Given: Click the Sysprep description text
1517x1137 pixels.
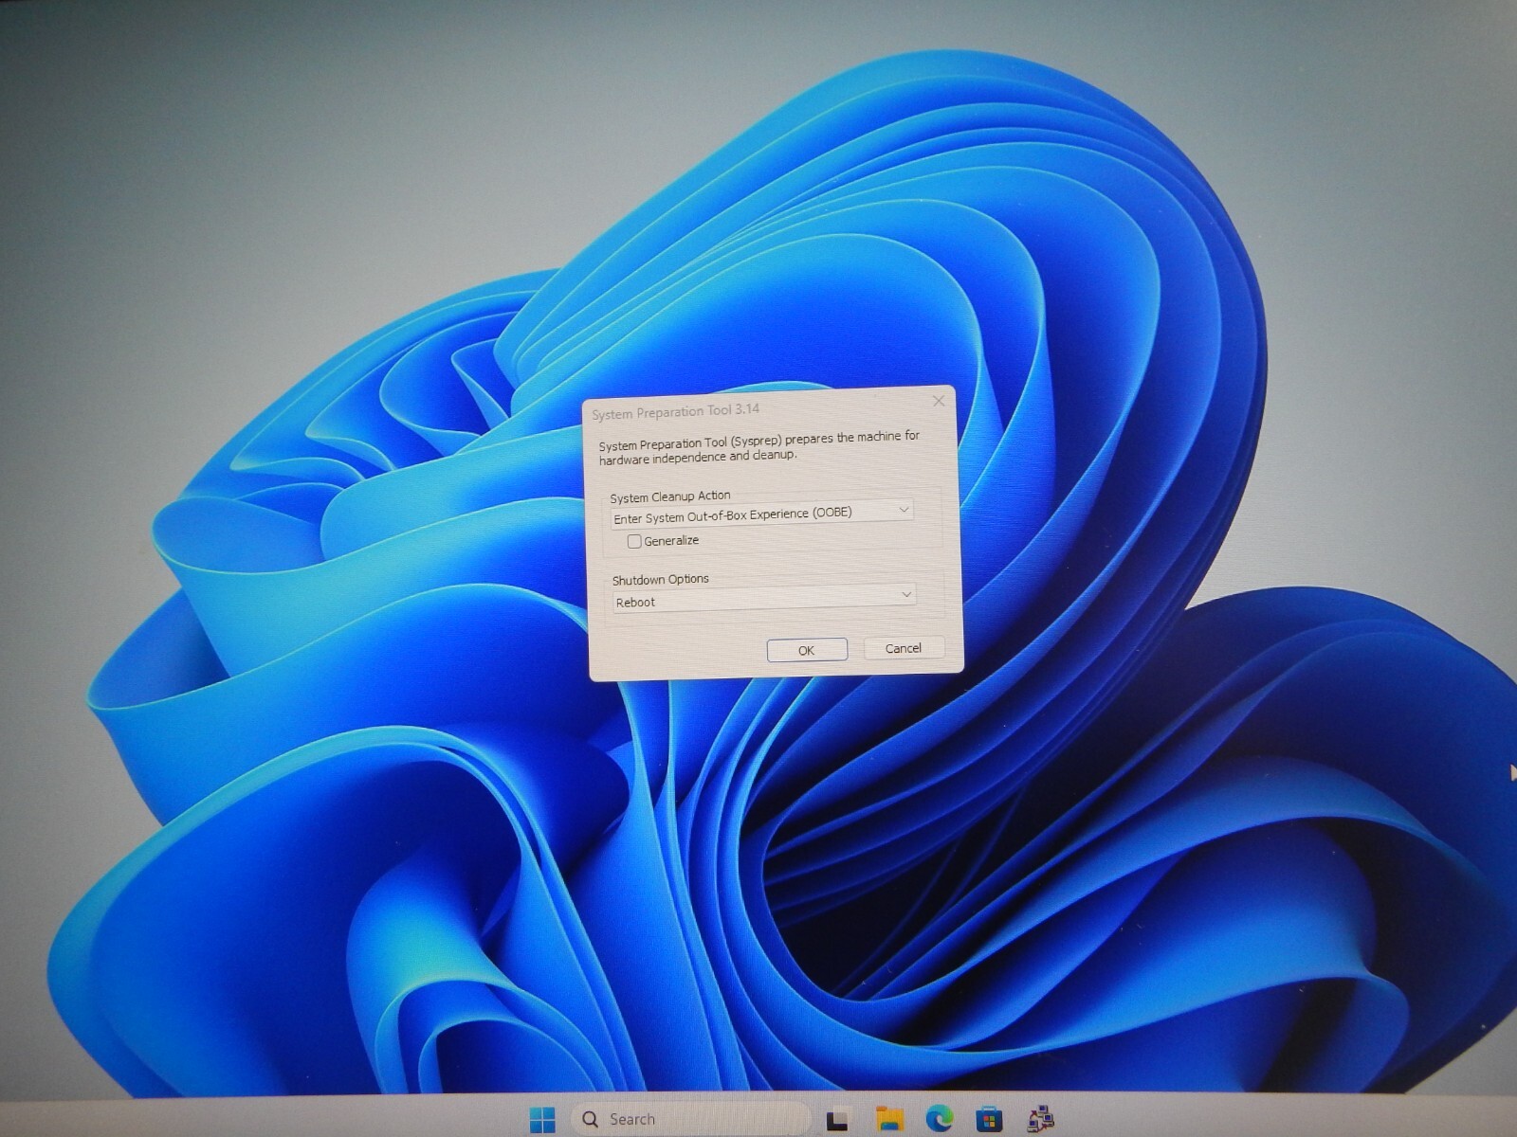Looking at the screenshot, I should tap(758, 447).
